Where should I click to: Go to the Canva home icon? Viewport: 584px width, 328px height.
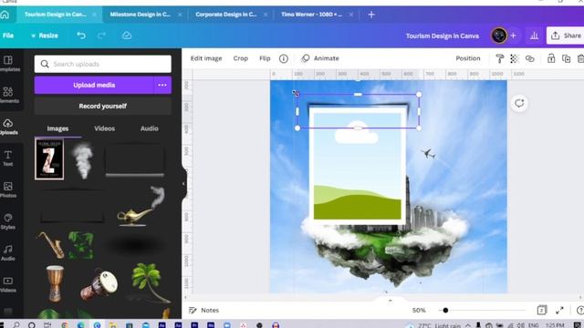(5, 15)
